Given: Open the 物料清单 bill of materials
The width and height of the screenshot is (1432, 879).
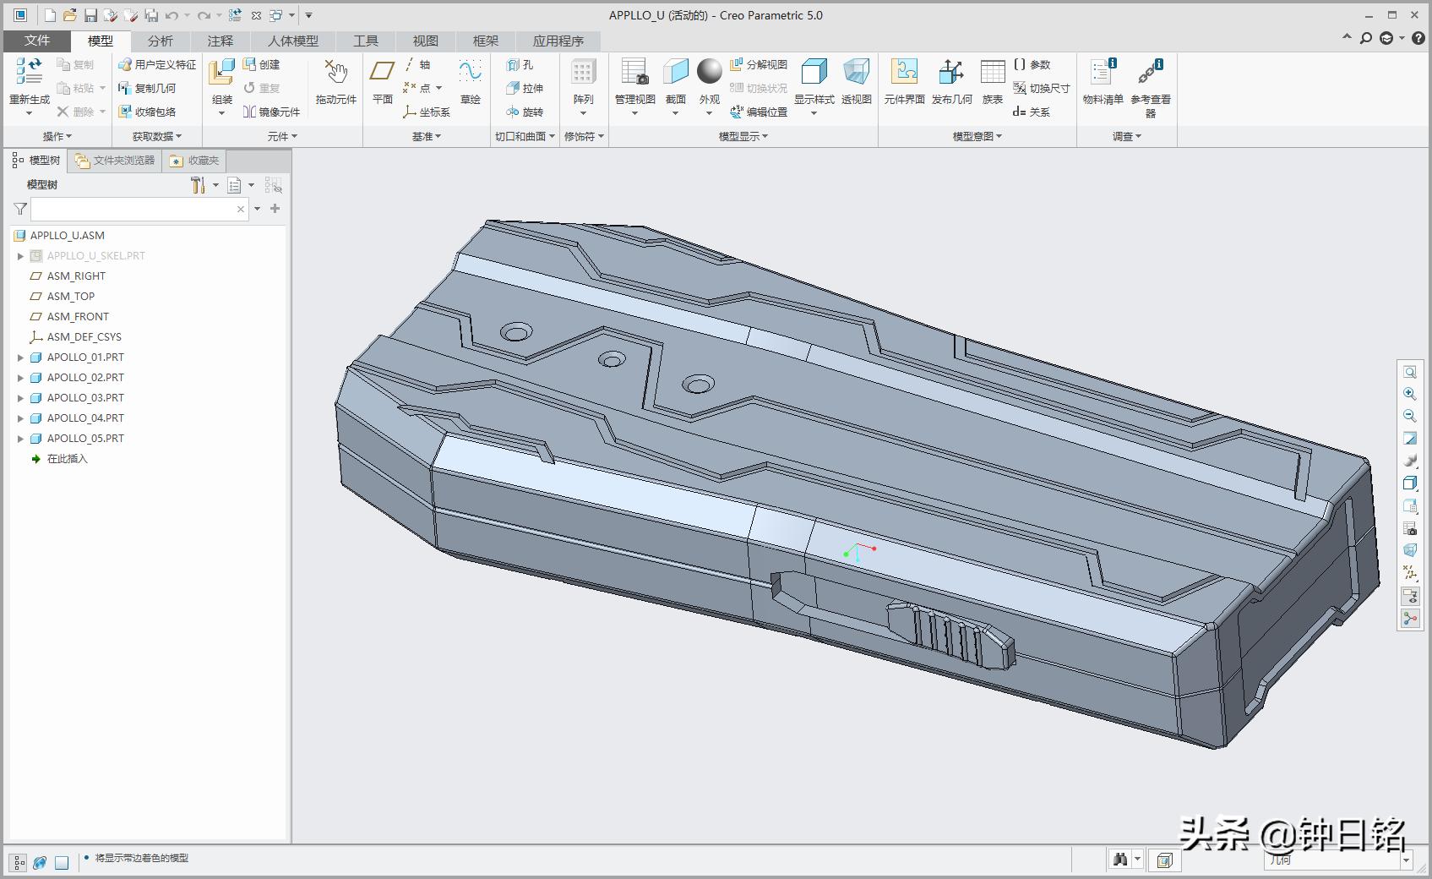Looking at the screenshot, I should 1103,73.
